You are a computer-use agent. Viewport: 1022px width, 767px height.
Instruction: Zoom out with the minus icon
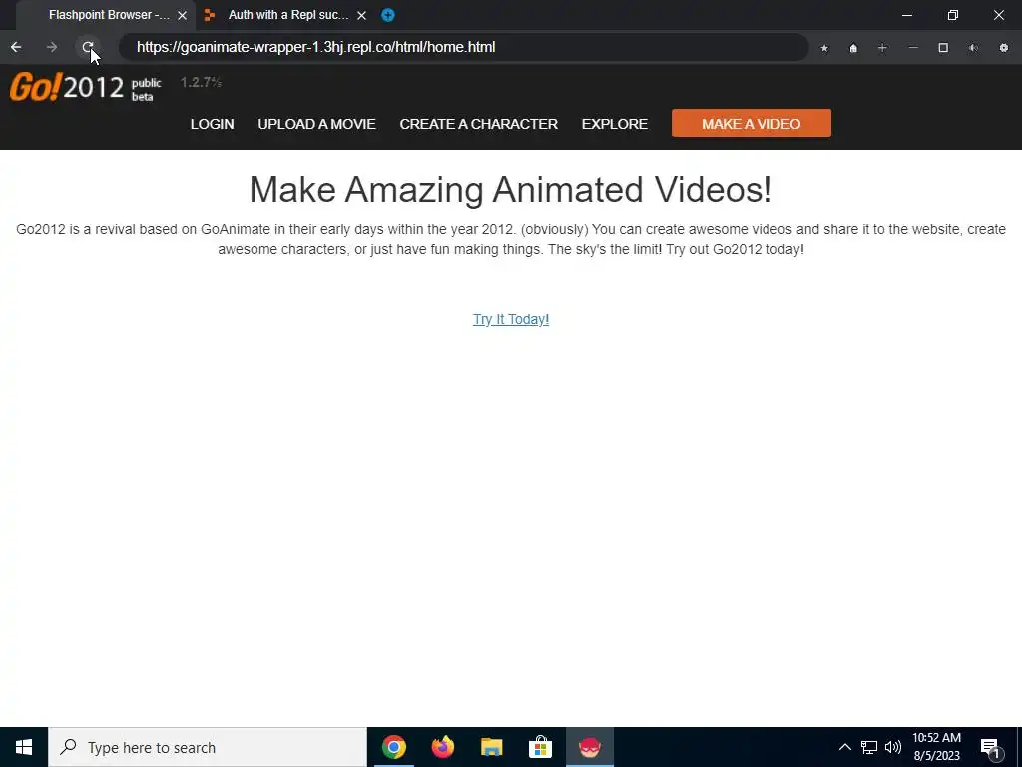(913, 48)
